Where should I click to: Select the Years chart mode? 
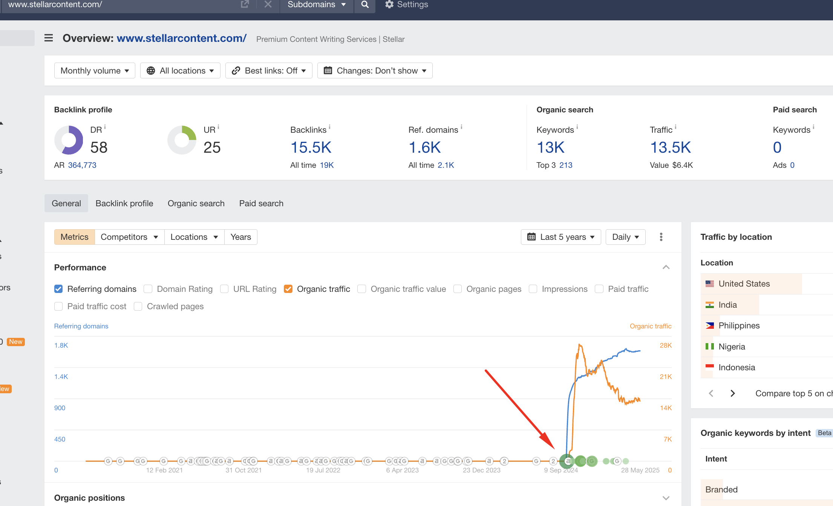(241, 237)
